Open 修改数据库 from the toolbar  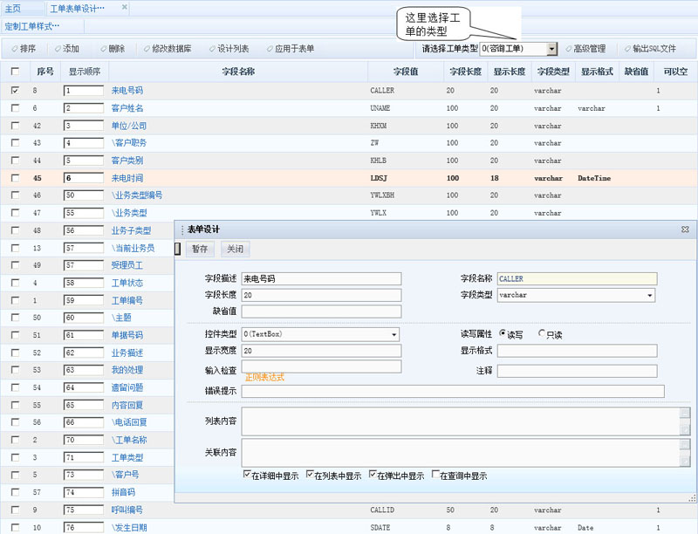[168, 49]
